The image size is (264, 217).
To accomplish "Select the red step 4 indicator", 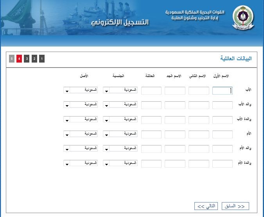I will [x=19, y=59].
